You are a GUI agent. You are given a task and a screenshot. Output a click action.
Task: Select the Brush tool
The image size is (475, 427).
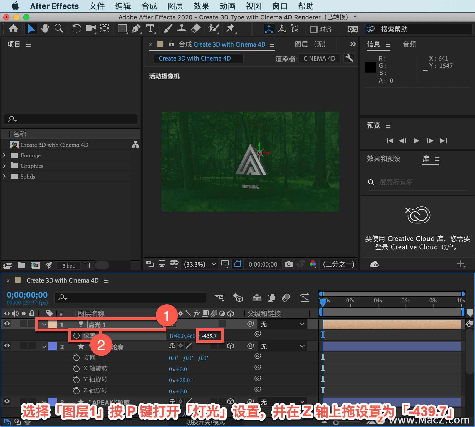click(168, 29)
